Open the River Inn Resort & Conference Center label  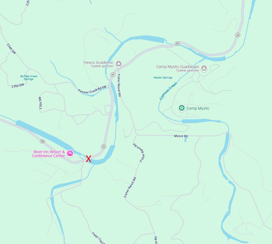(49, 154)
